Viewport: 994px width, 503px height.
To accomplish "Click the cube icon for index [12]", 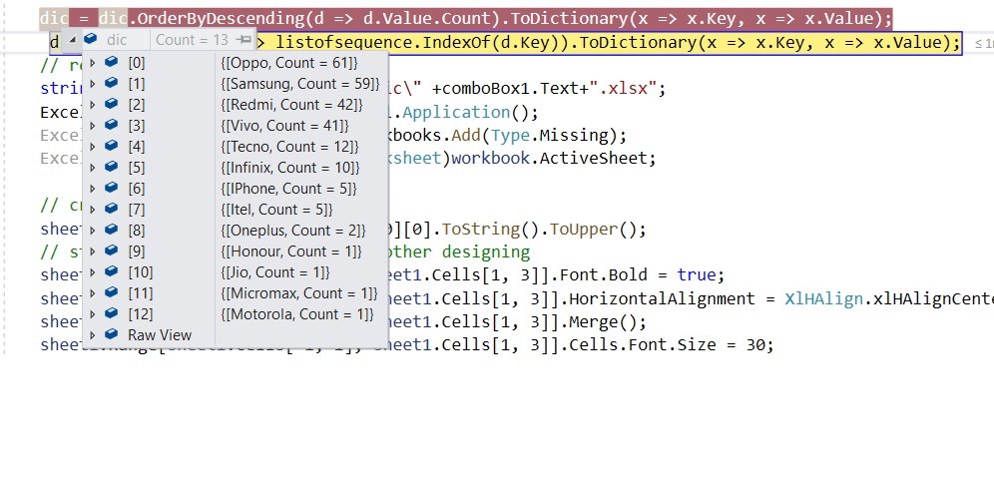I will tap(112, 313).
